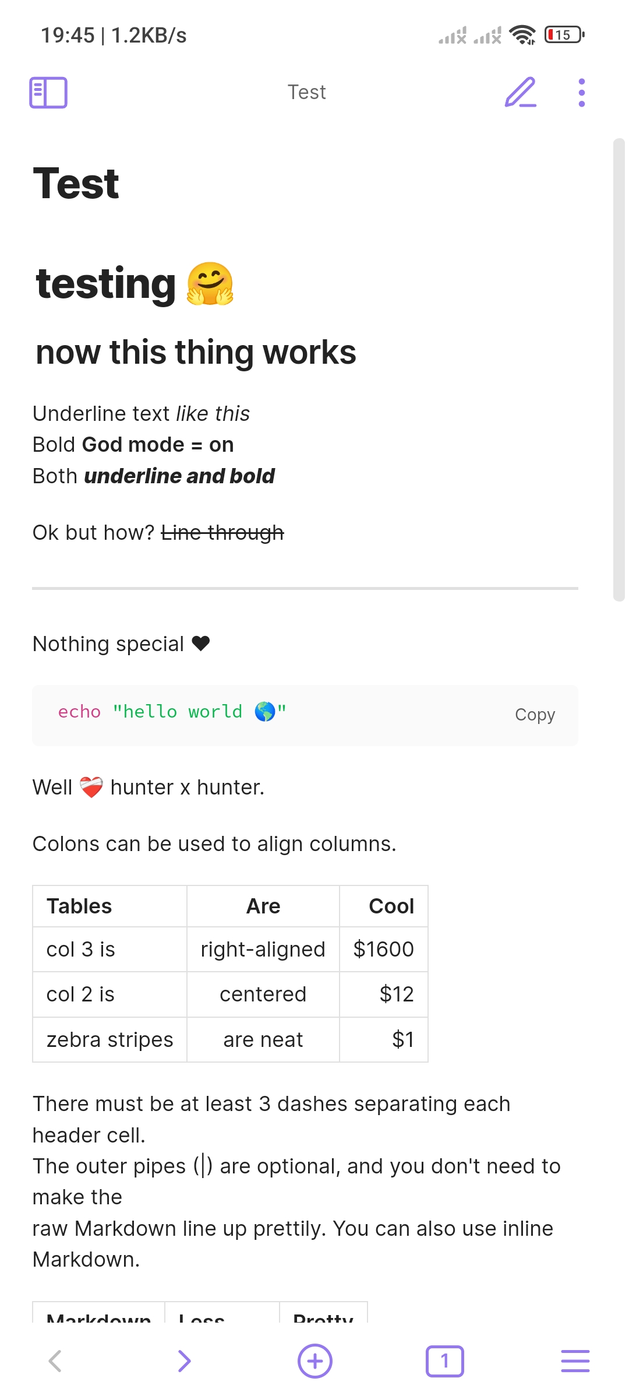Tap the pencil edit note icon
Image resolution: width=629 pixels, height=1399 pixels.
coord(520,93)
